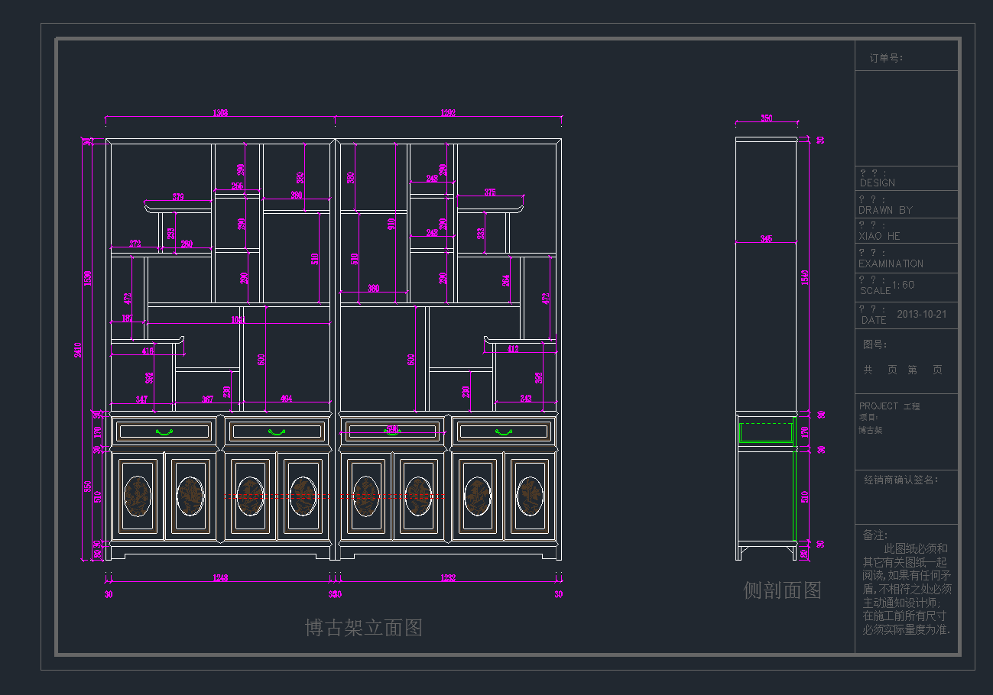Click the date value 2013-10-21
This screenshot has width=993, height=695.
[921, 314]
